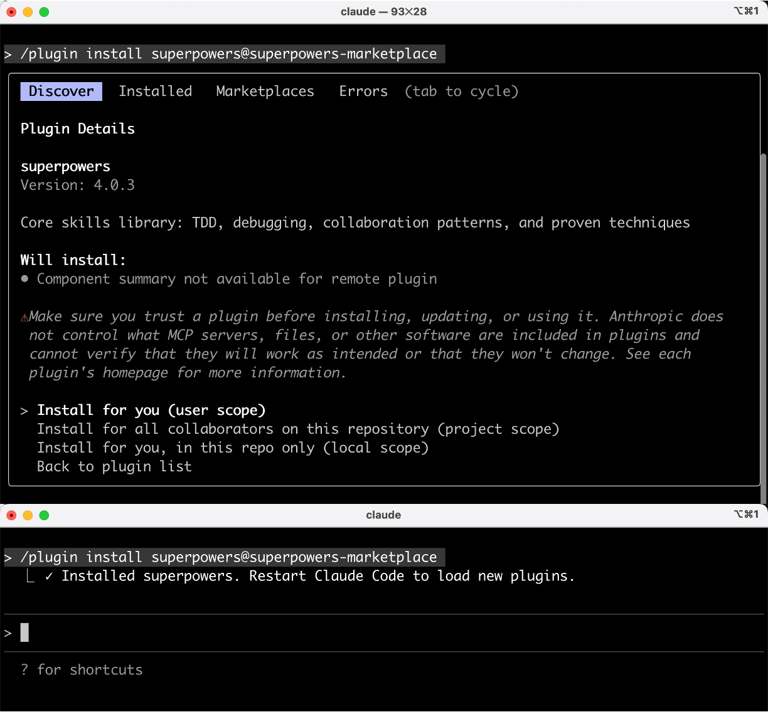Pick Install for you, in this repo only
This screenshot has width=768, height=712.
point(232,448)
